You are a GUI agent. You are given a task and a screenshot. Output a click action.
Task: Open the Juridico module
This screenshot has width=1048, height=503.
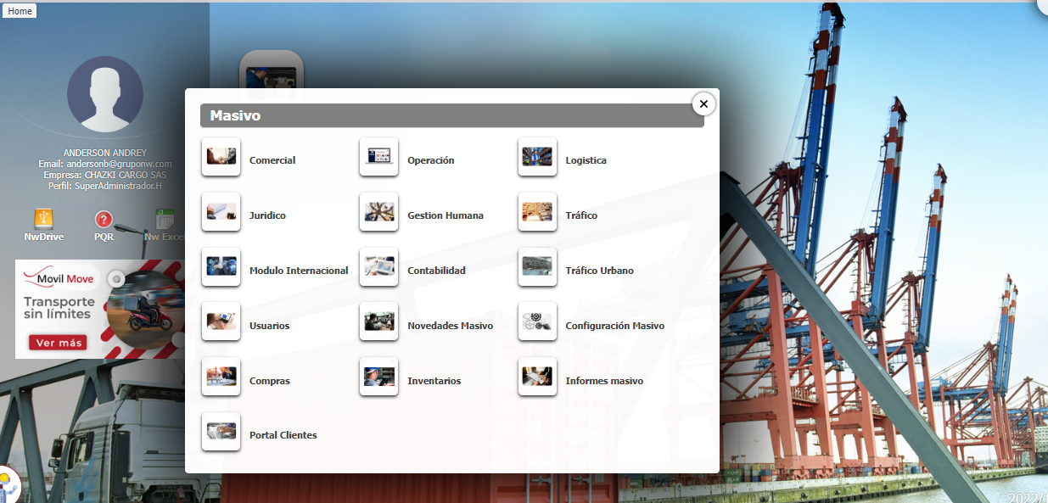tap(221, 212)
